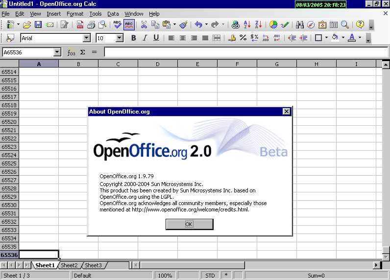This screenshot has height=280, width=390.
Task: Copy selection icon
Action: tap(155, 24)
